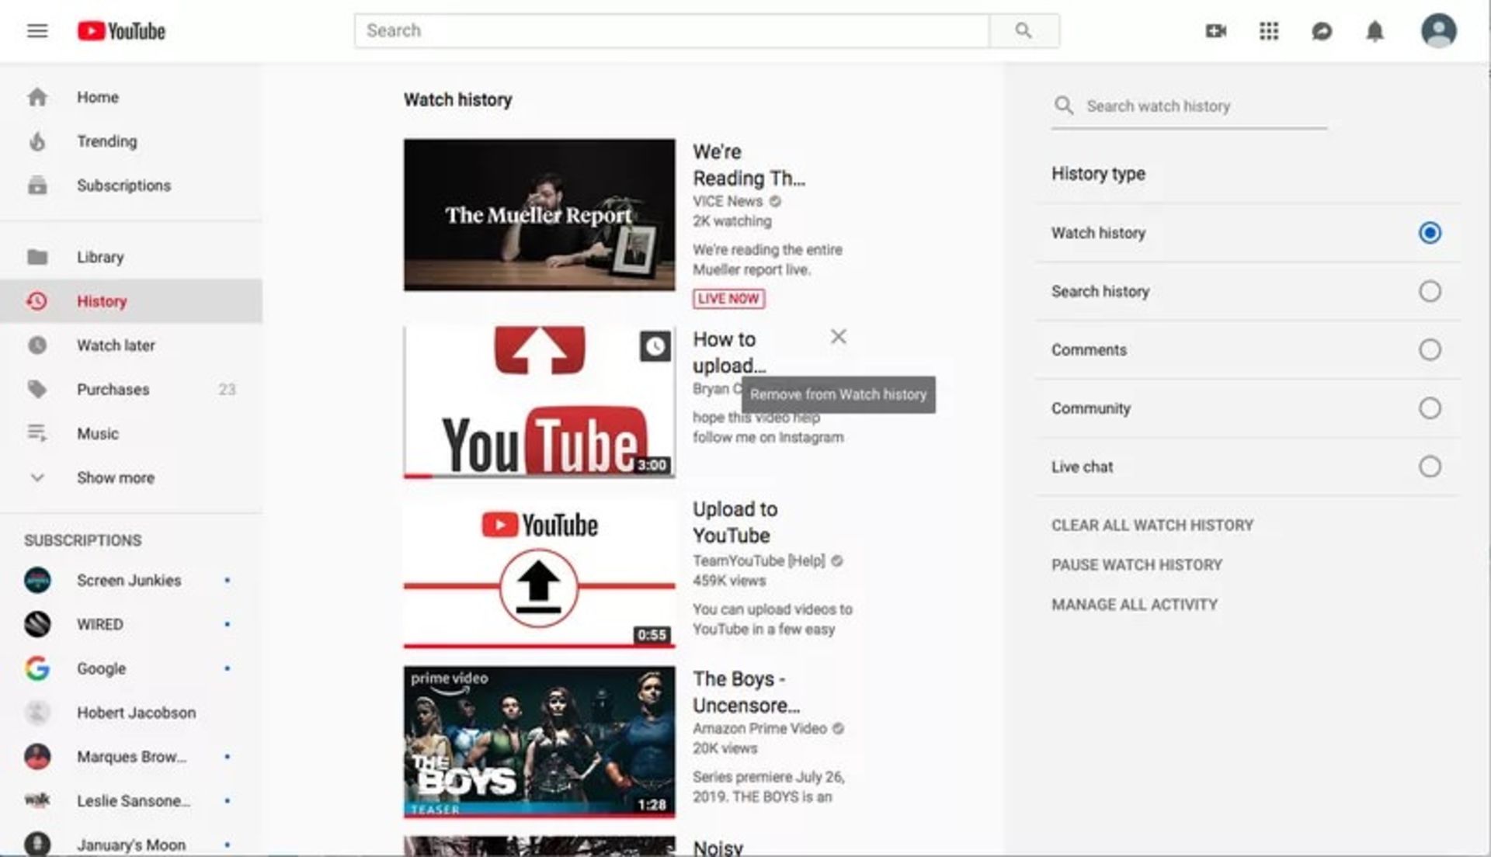Image resolution: width=1491 pixels, height=857 pixels.
Task: Open Subscriptions in the sidebar
Action: tap(131, 186)
